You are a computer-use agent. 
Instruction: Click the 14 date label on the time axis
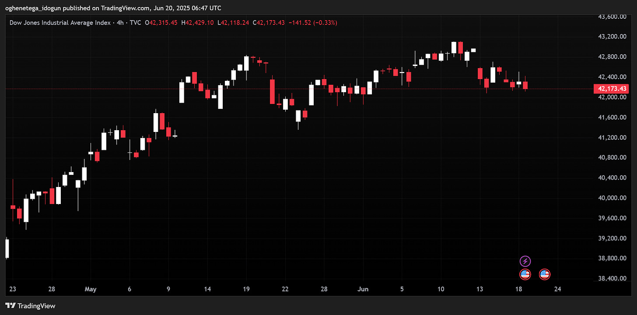click(x=207, y=289)
